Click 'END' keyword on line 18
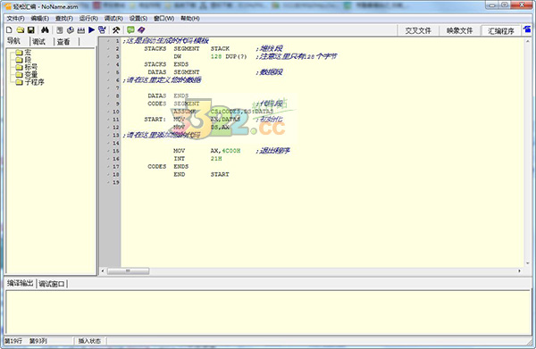Viewport: 536px width, 349px height. coord(179,175)
